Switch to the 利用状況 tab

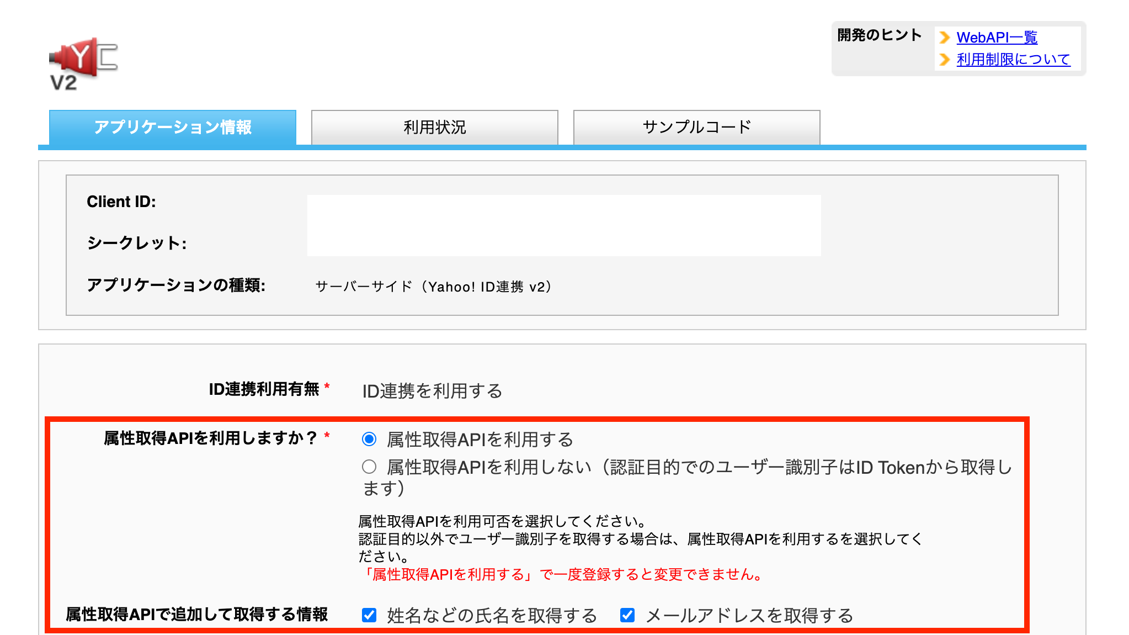(x=435, y=128)
